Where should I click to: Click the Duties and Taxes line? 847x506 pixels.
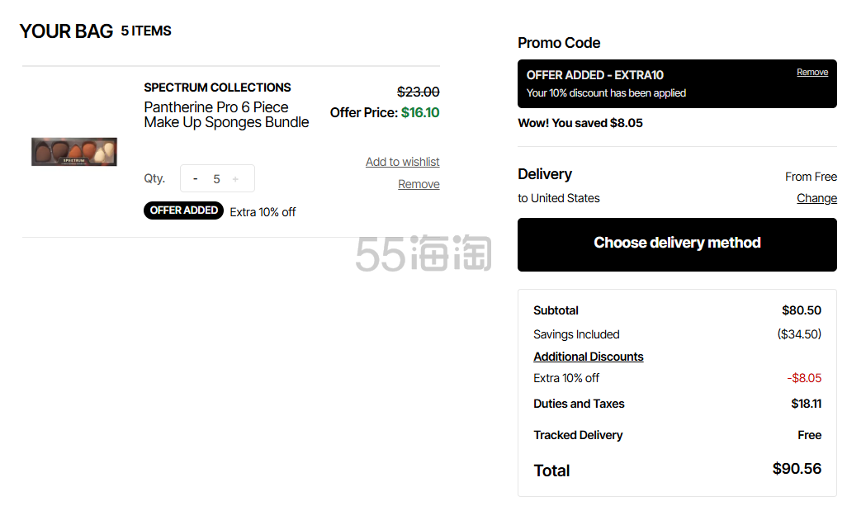579,404
